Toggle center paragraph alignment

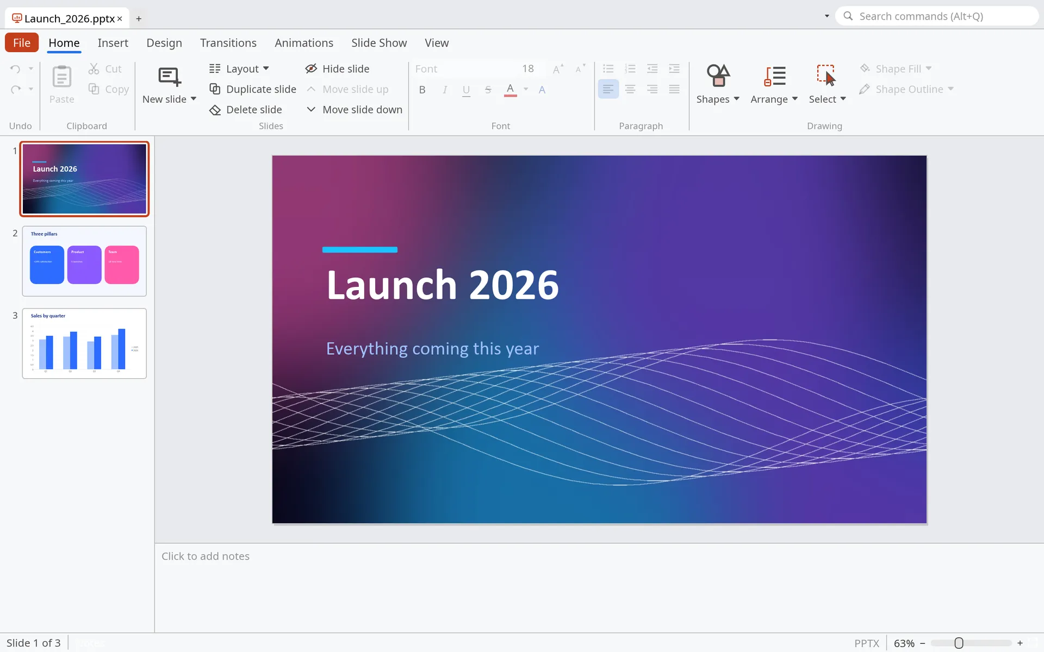tap(630, 89)
